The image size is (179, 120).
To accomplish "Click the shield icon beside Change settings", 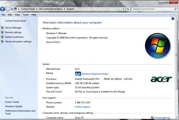I will coord(152,118).
